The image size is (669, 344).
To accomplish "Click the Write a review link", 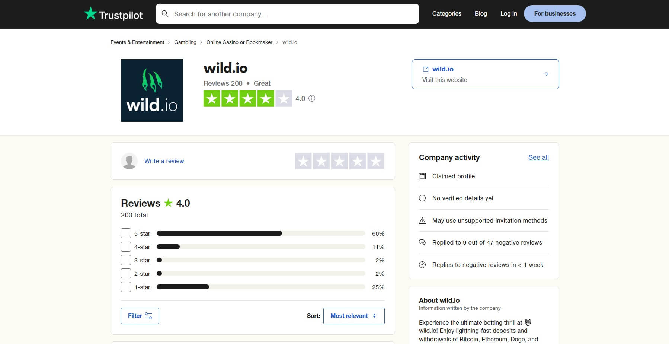I will (x=164, y=161).
